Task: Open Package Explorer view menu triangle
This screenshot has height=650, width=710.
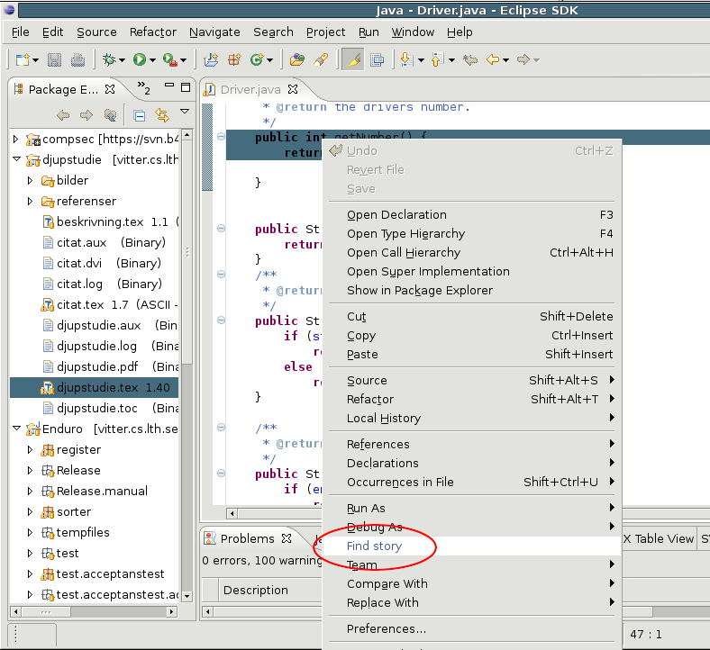Action: point(185,112)
